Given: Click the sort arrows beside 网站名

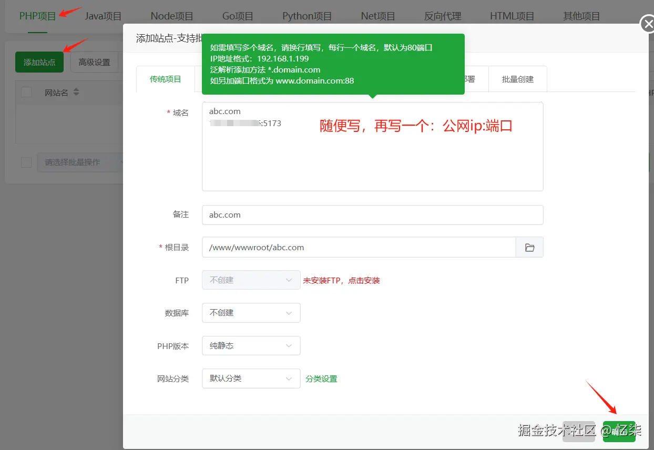Looking at the screenshot, I should (x=76, y=93).
